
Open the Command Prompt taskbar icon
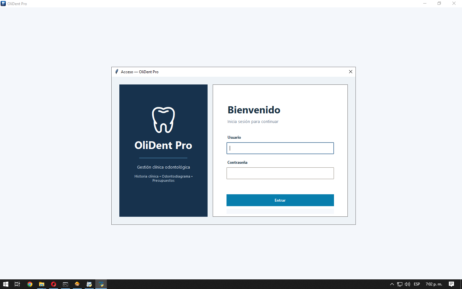(x=65, y=284)
